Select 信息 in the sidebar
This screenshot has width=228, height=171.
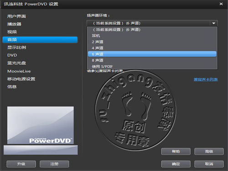12,87
